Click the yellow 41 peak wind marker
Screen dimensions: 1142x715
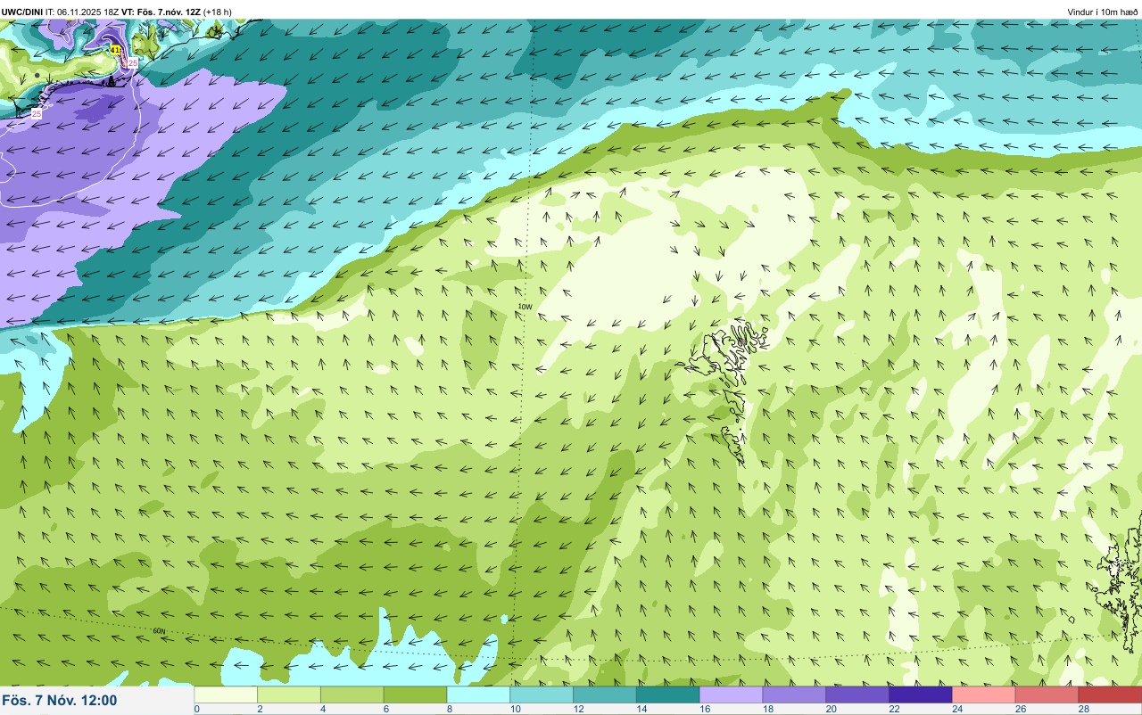pyautogui.click(x=115, y=50)
